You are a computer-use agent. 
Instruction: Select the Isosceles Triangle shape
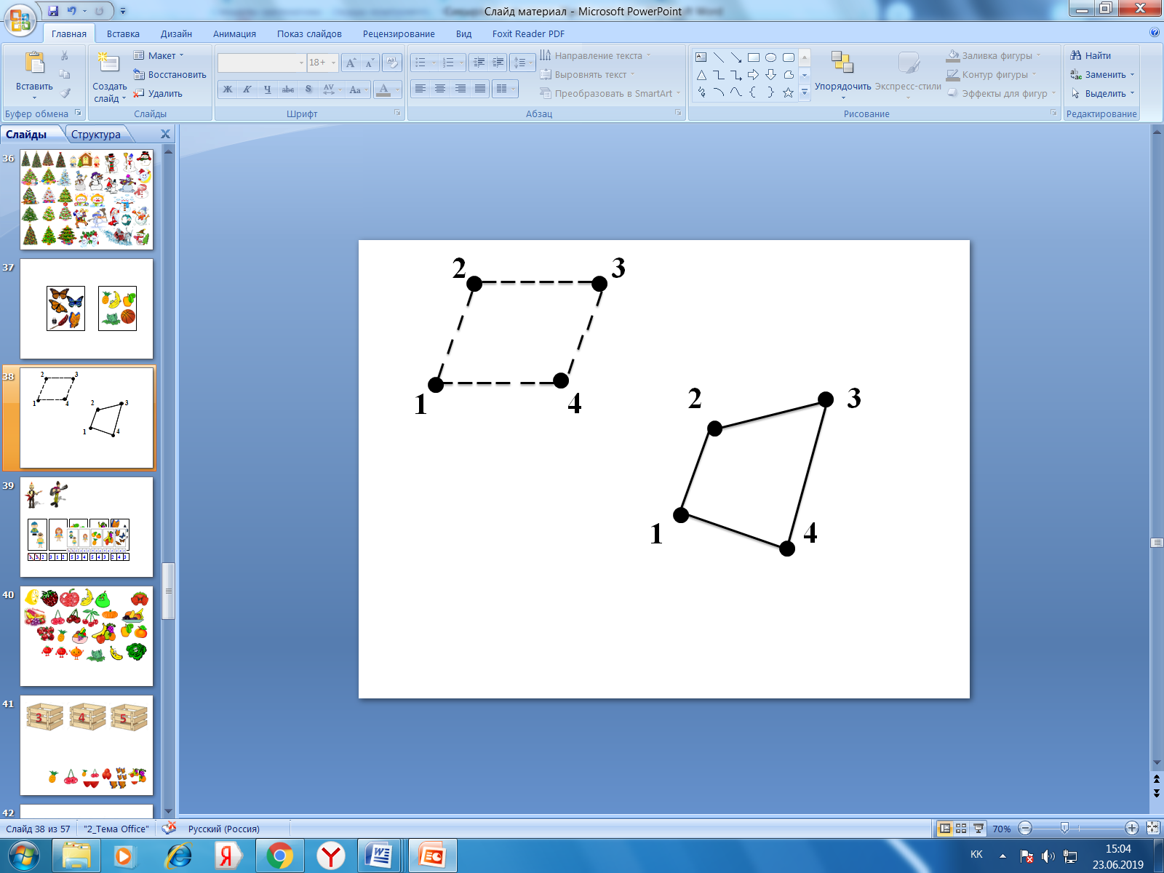(701, 75)
